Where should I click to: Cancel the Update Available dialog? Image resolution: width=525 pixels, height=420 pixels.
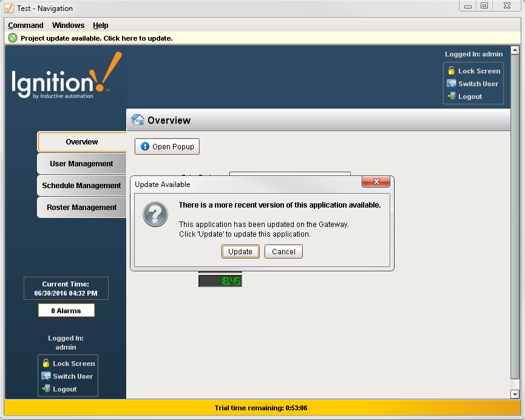coord(283,251)
